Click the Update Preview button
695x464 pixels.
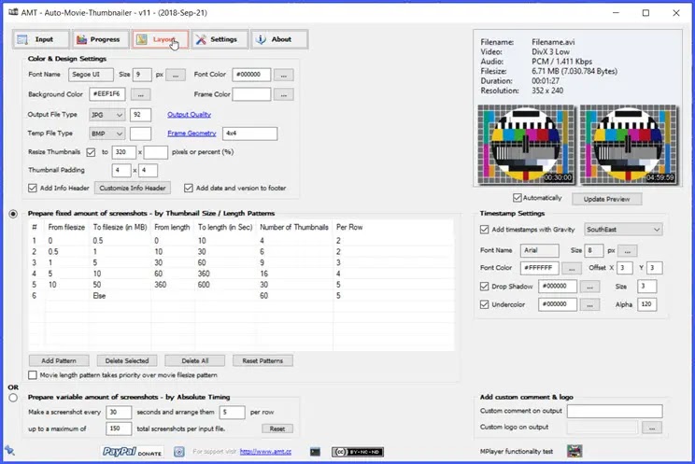[606, 199]
